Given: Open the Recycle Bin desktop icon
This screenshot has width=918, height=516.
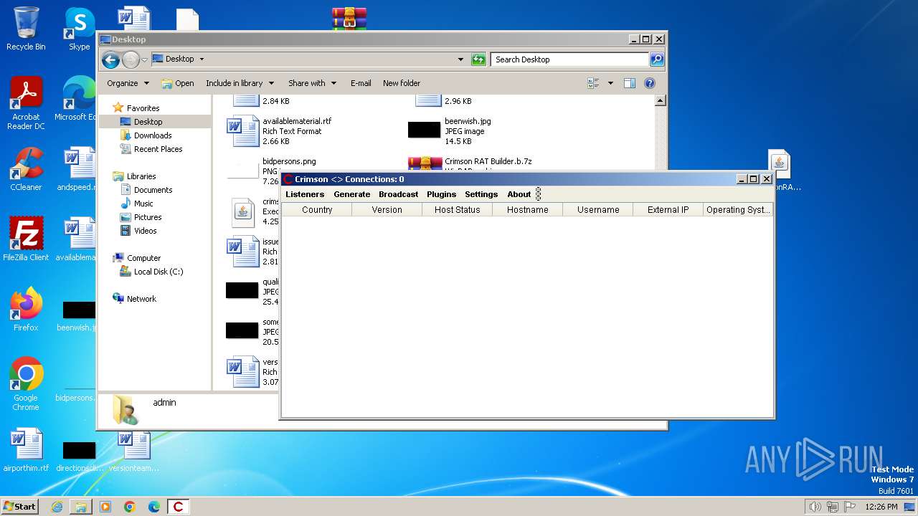Looking at the screenshot, I should pos(26,29).
